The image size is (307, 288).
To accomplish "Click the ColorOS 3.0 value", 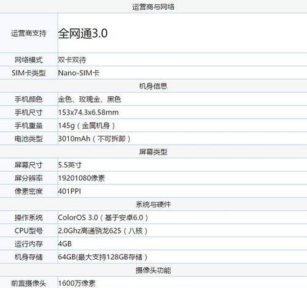I will (103, 218).
